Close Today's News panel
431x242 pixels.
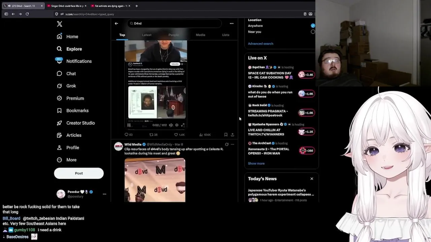tap(312, 179)
